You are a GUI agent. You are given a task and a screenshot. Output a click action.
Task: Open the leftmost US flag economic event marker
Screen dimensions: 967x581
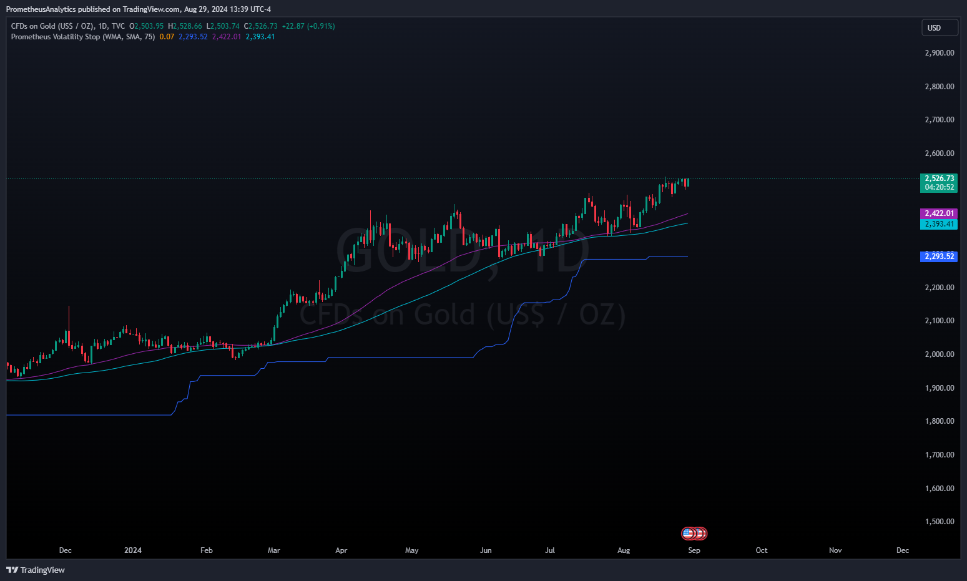(x=688, y=534)
